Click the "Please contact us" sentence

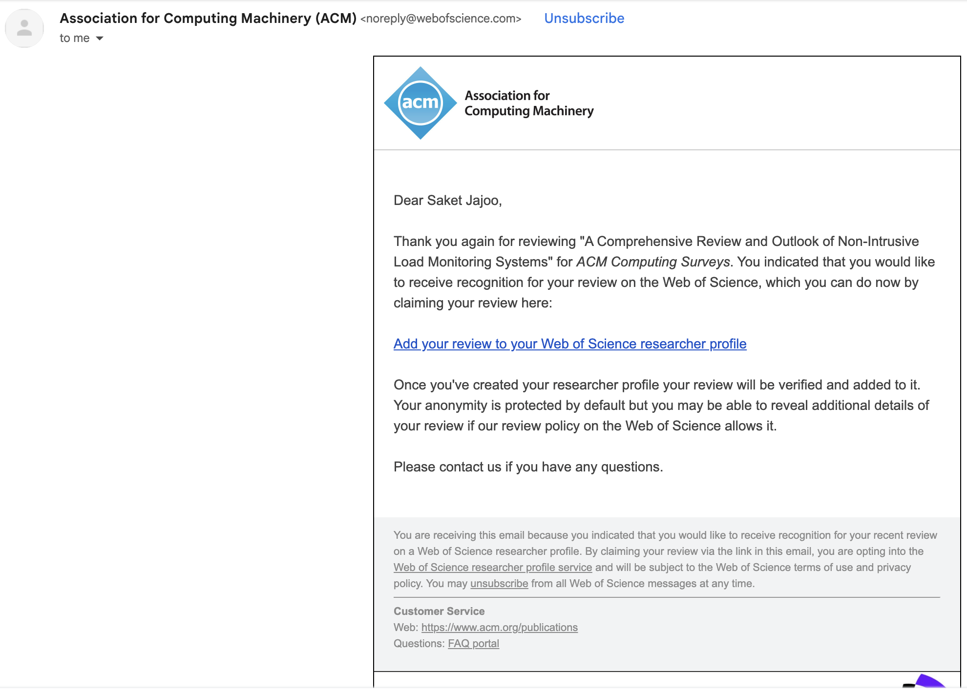click(528, 467)
